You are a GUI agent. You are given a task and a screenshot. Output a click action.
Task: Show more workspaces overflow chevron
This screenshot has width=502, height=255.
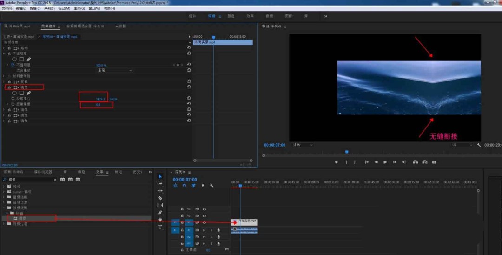pos(325,16)
